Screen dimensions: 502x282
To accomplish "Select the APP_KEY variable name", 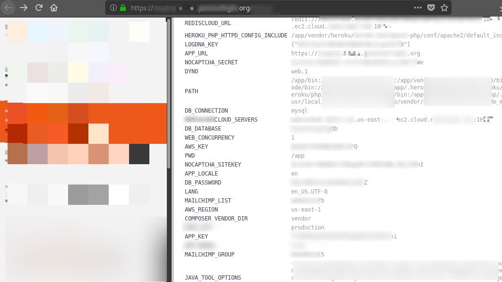I will (196, 236).
